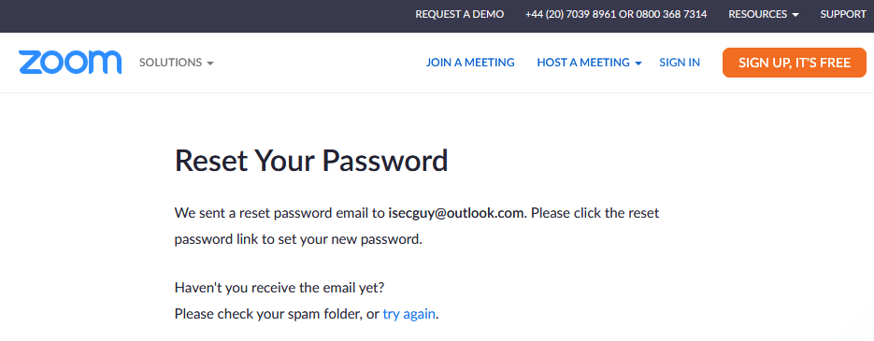Click the try again link
This screenshot has width=874, height=341.
(408, 314)
